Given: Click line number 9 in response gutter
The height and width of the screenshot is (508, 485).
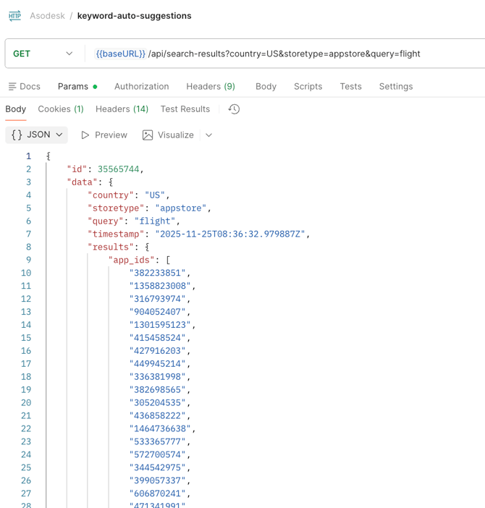Looking at the screenshot, I should (x=28, y=260).
